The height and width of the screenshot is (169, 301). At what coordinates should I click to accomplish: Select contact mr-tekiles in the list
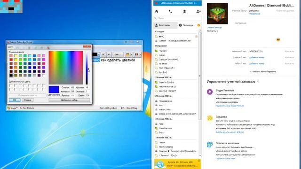(x=175, y=64)
